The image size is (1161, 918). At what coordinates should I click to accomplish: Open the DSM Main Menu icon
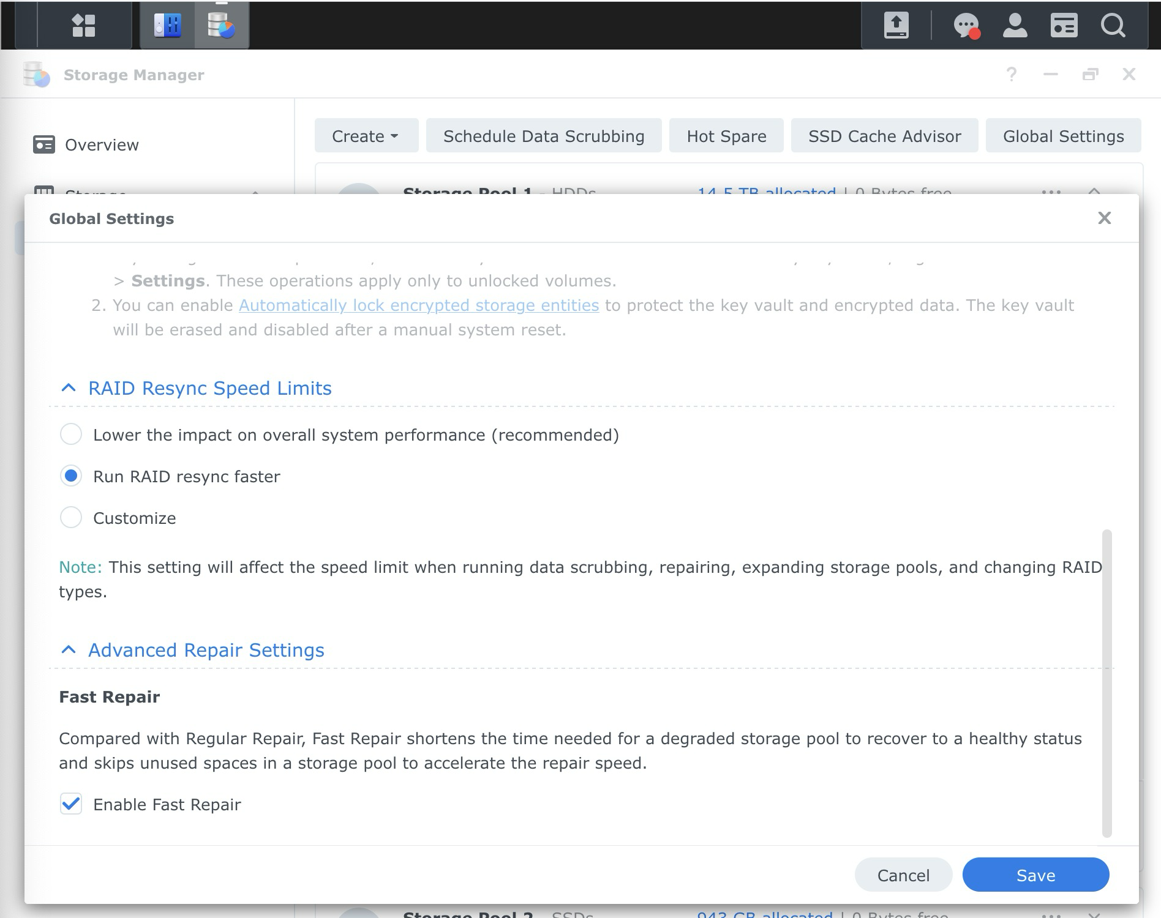[84, 26]
